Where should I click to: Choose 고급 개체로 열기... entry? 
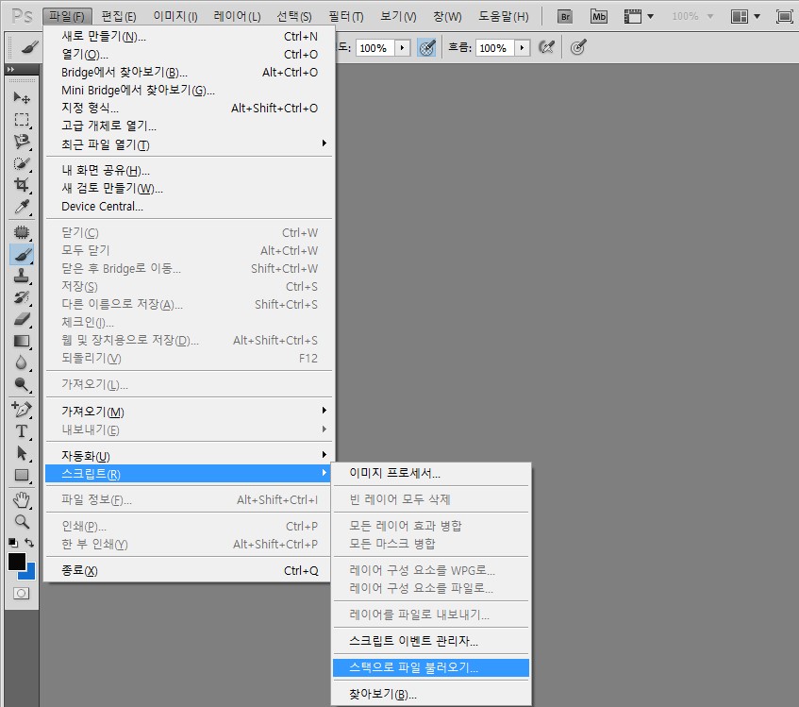coord(189,126)
